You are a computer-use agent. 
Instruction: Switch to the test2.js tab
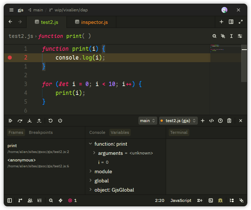point(47,22)
